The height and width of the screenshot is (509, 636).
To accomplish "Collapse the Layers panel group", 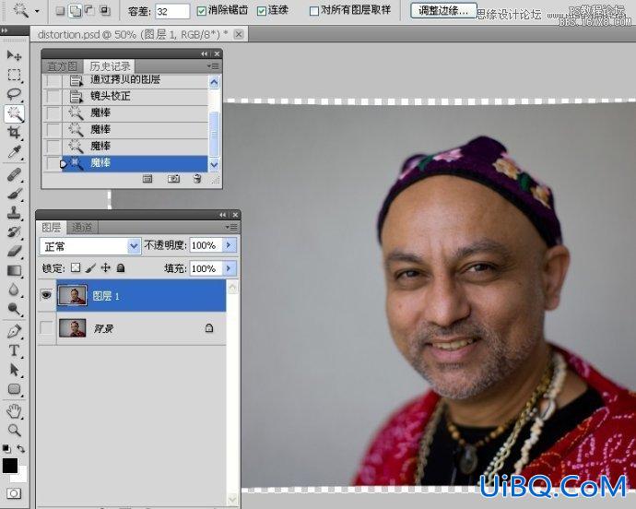I will pos(223,215).
